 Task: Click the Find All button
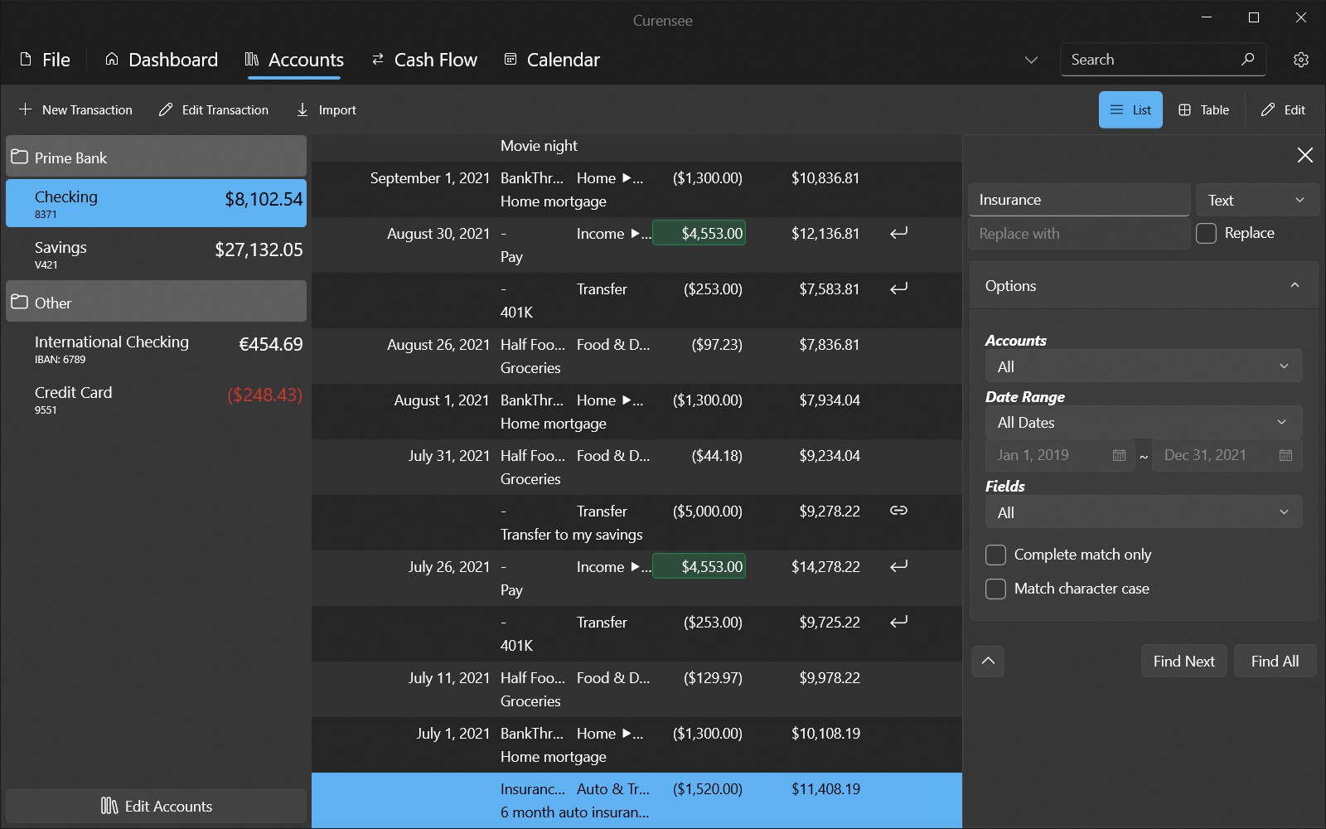1275,662
